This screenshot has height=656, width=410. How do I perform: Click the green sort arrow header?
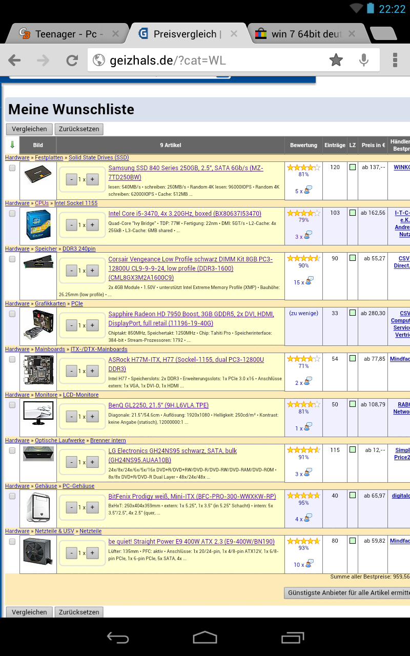pyautogui.click(x=12, y=145)
